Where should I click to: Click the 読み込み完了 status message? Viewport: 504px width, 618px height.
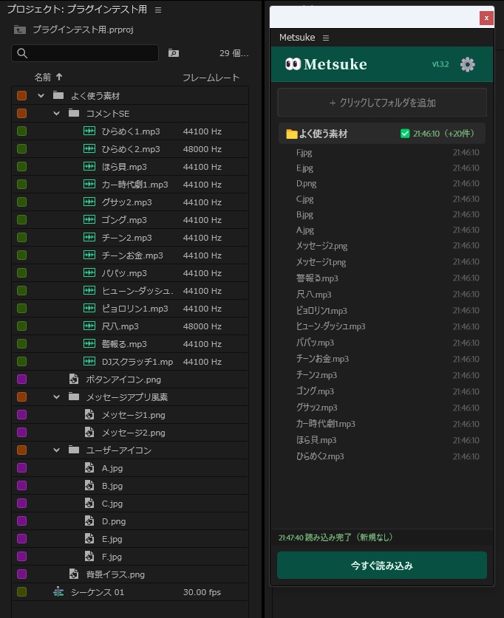(x=336, y=538)
